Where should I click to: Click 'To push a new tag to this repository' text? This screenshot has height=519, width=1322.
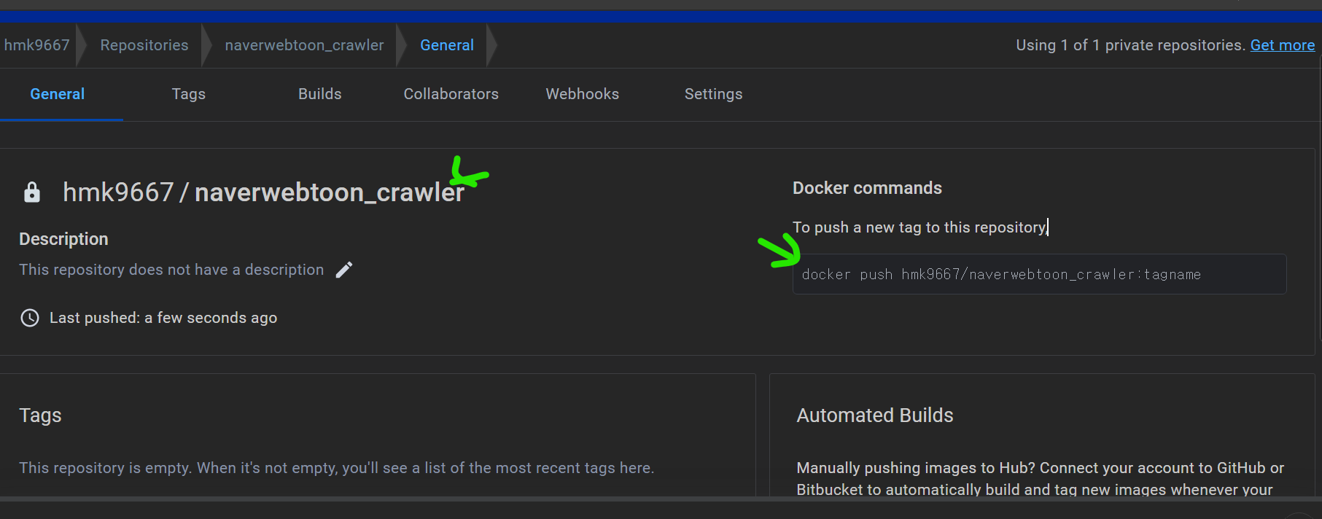click(919, 227)
